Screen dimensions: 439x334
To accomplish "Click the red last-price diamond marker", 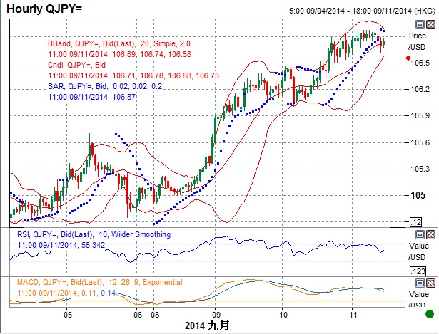I will pyautogui.click(x=408, y=58).
